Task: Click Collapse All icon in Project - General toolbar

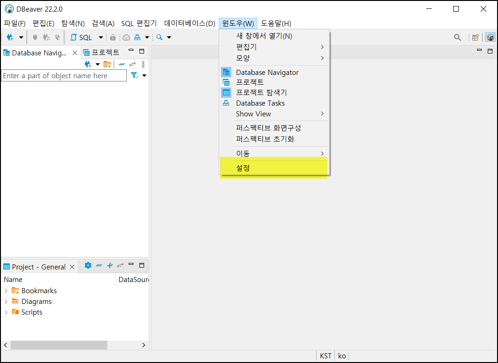Action: pos(99,265)
